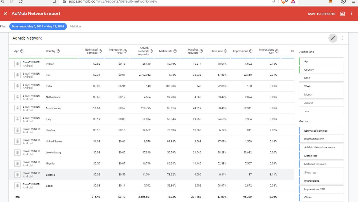Screen dimensions: 358x202
Task: Click total earnings $16.40
Action: (x=96, y=197)
